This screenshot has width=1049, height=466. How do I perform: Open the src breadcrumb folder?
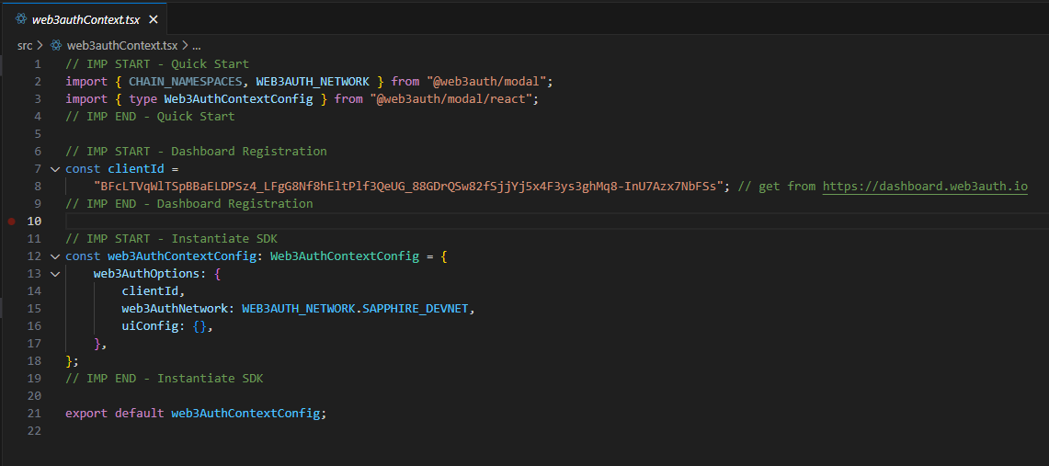click(x=25, y=45)
